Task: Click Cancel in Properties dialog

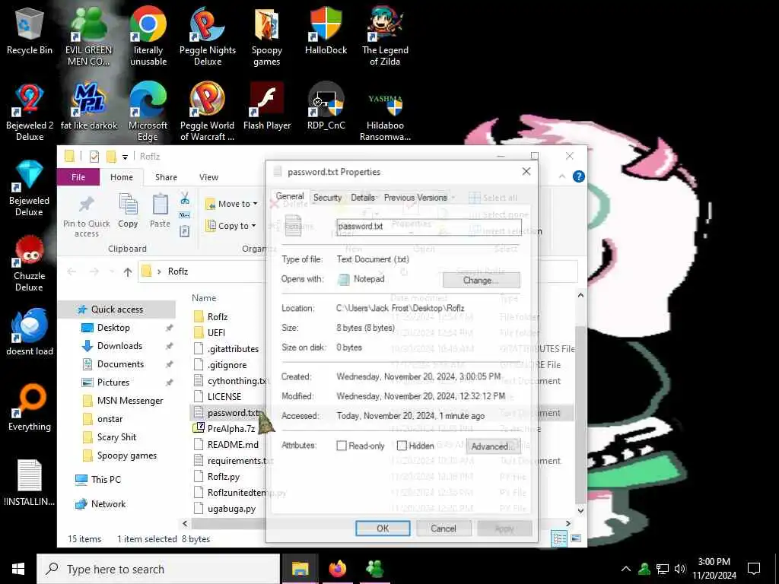Action: pyautogui.click(x=444, y=528)
